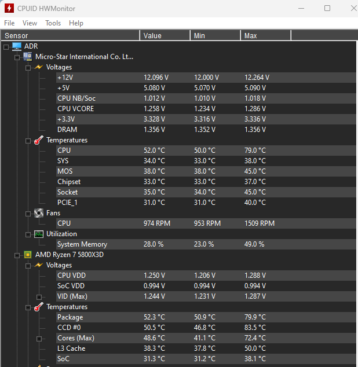Collapse the ADR root node

(x=6, y=47)
